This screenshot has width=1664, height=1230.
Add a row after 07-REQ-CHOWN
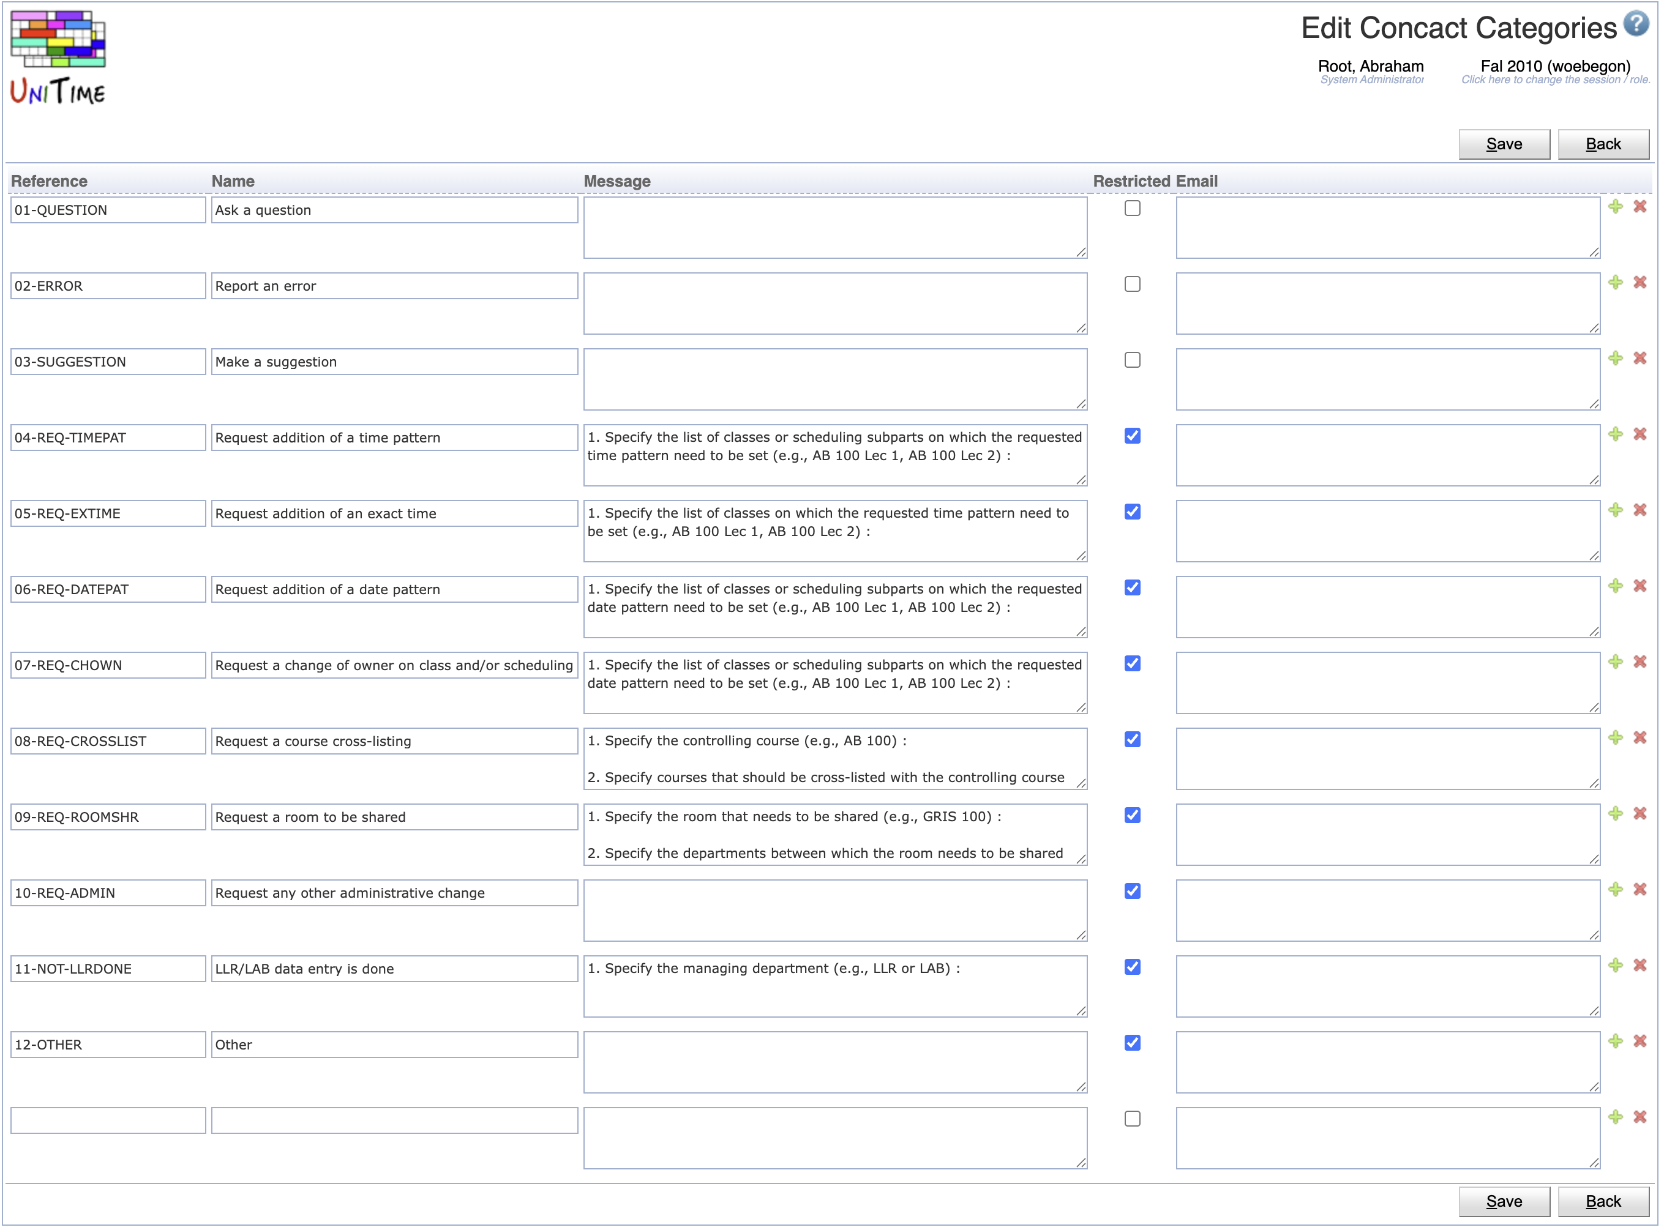(1616, 663)
